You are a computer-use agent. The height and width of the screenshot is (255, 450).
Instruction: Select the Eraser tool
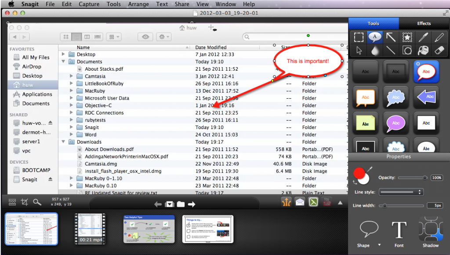click(439, 50)
